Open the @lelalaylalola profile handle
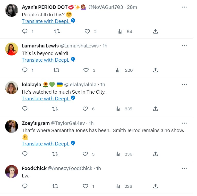197x196 pixels. 80,85
